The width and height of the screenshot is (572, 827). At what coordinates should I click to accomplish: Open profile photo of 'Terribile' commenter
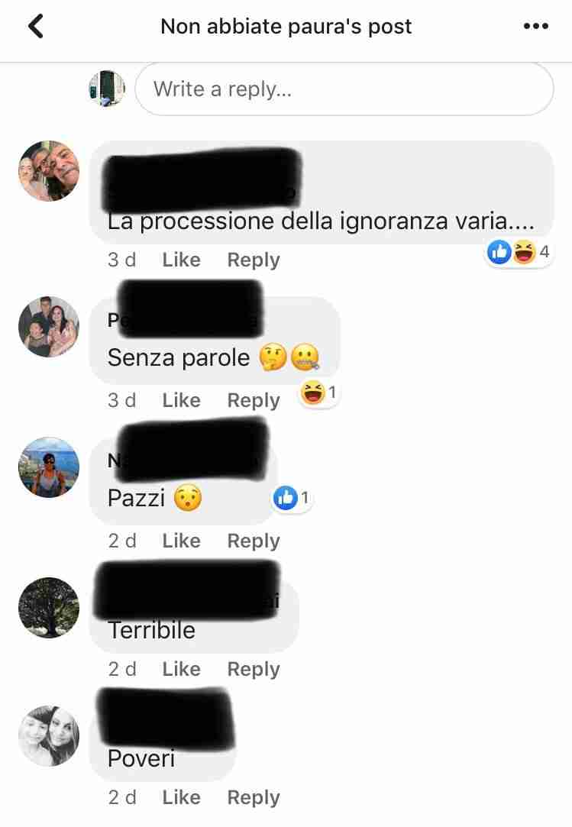coord(49,608)
